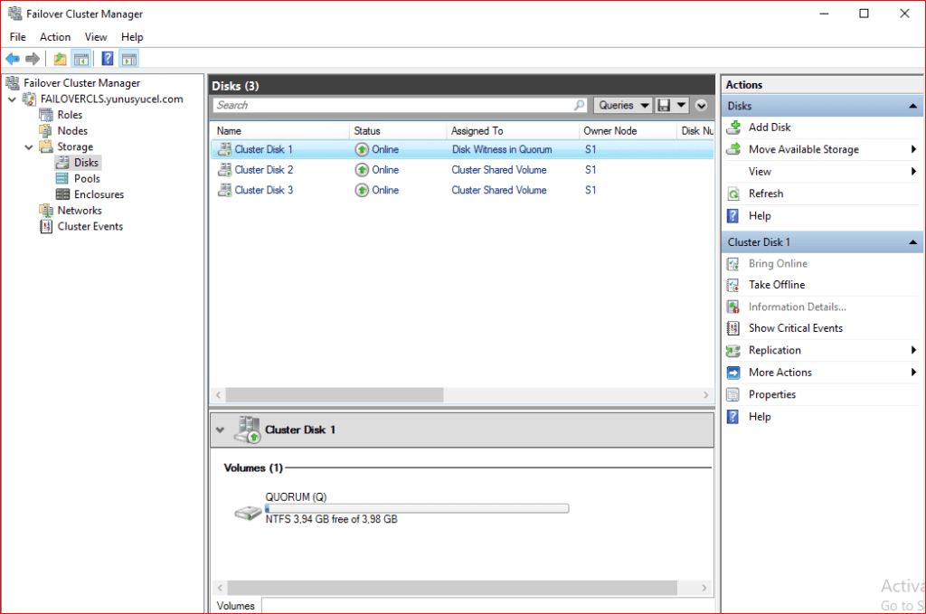Screen dimensions: 926x614
Task: Click the Save Query disk icon
Action: 664,105
